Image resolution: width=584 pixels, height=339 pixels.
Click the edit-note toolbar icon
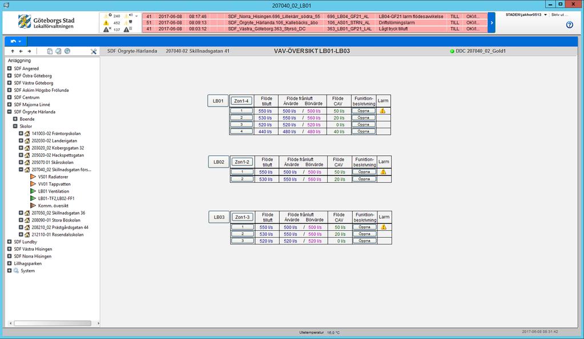click(58, 51)
